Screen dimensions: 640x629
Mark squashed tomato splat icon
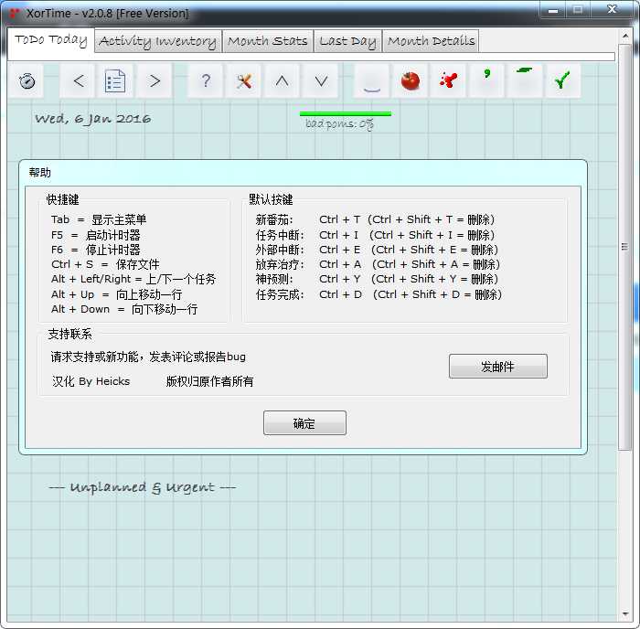pos(448,80)
